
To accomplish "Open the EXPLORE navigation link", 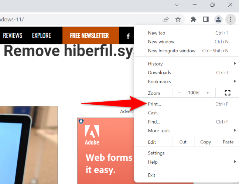I will click(x=41, y=36).
